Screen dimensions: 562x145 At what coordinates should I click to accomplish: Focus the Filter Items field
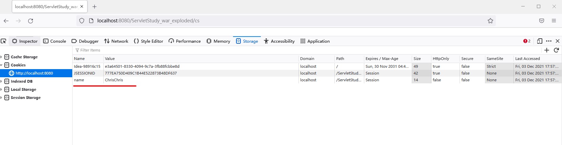[136, 50]
